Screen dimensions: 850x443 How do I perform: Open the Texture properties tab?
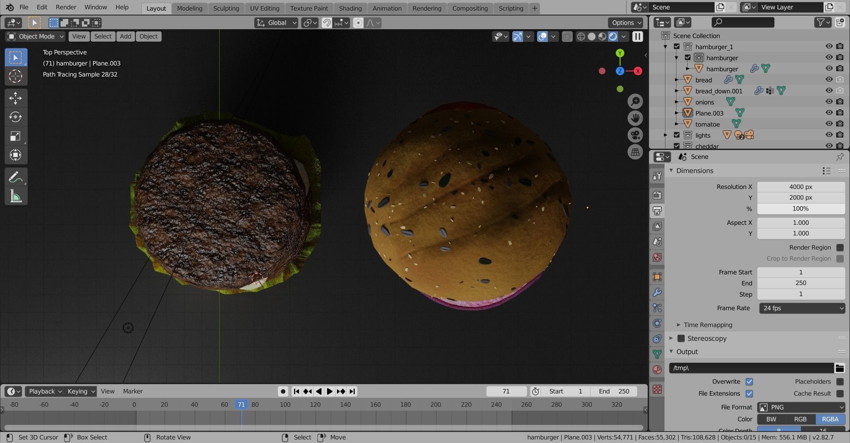click(x=657, y=389)
